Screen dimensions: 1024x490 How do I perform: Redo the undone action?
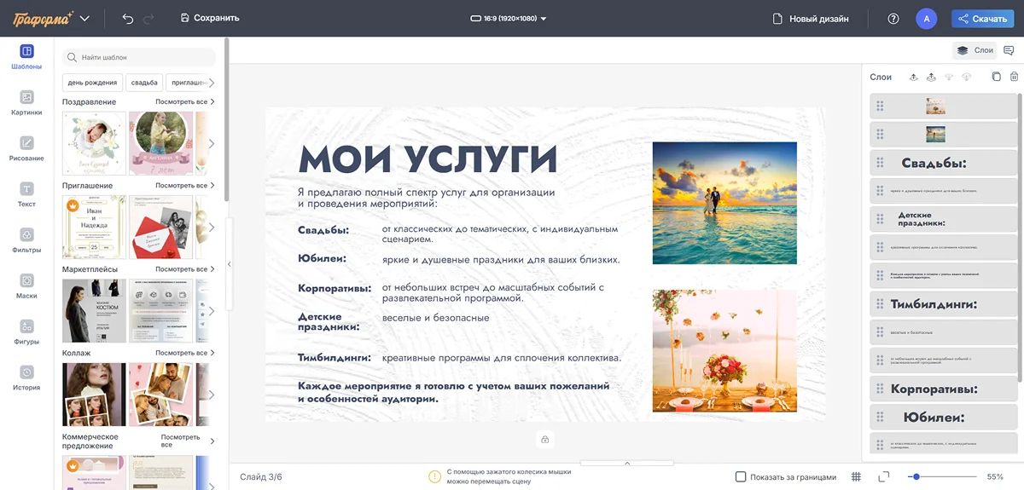coord(149,18)
